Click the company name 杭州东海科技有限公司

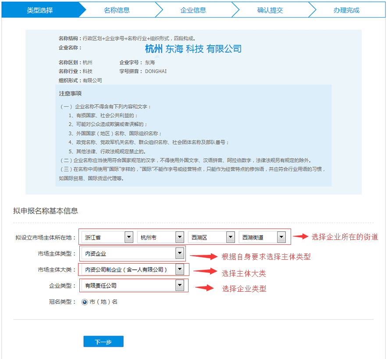pos(193,48)
